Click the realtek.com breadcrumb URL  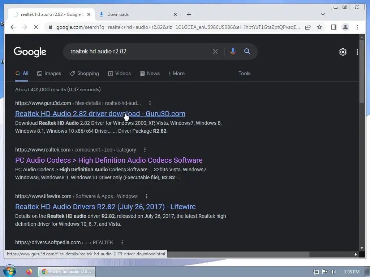pyautogui.click(x=76, y=150)
